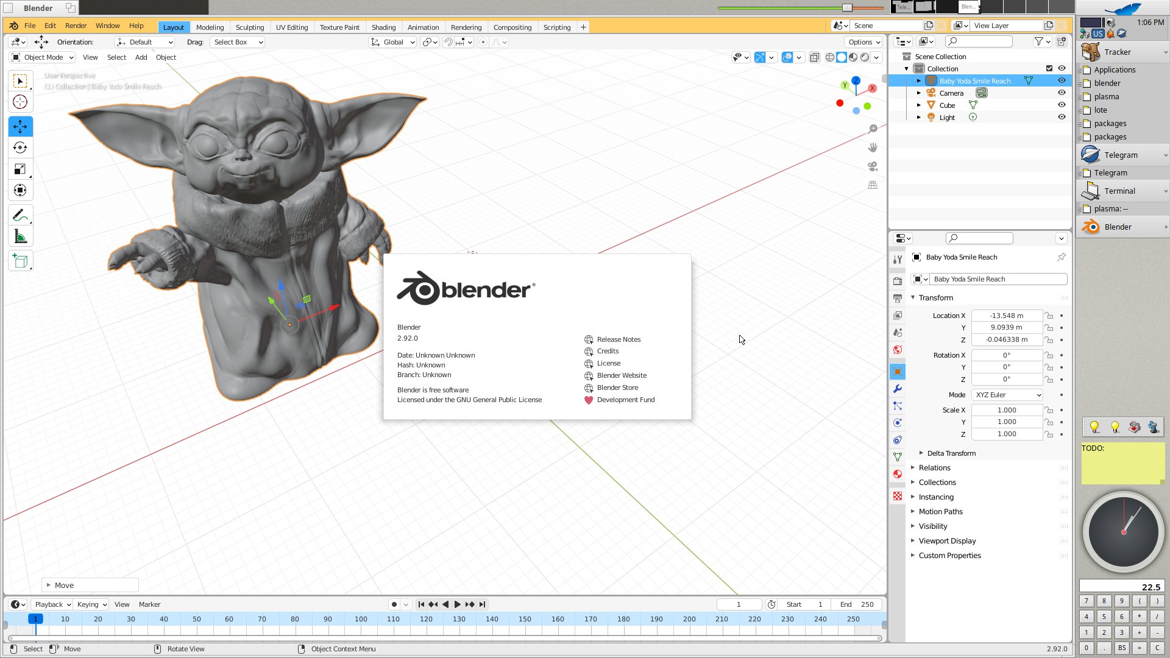Image resolution: width=1170 pixels, height=658 pixels.
Task: Open the Render menu
Action: 76,26
